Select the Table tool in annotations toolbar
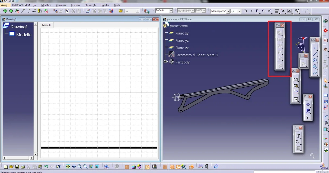 click(298, 148)
